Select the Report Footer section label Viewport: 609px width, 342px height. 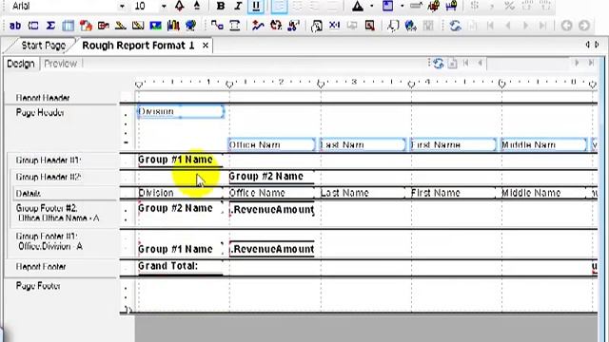pos(41,267)
